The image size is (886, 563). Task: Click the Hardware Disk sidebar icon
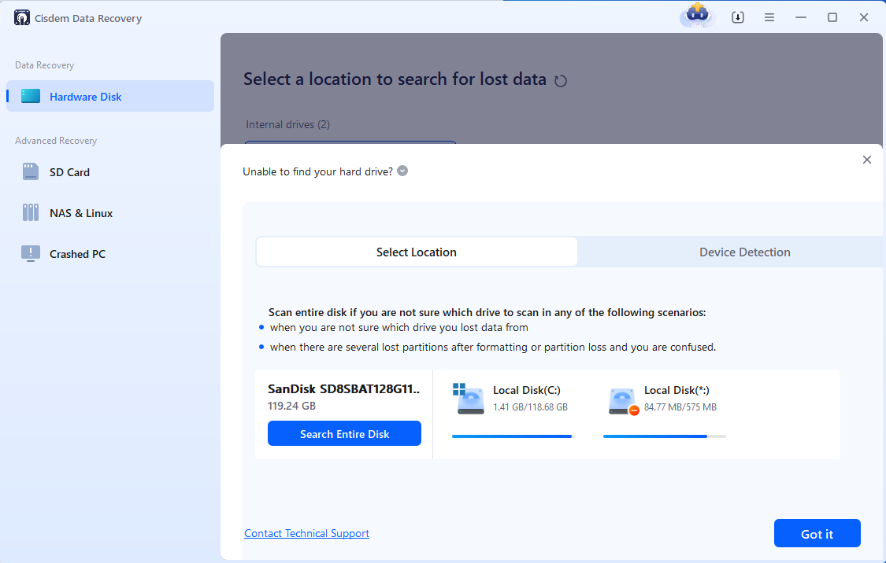pyautogui.click(x=31, y=97)
